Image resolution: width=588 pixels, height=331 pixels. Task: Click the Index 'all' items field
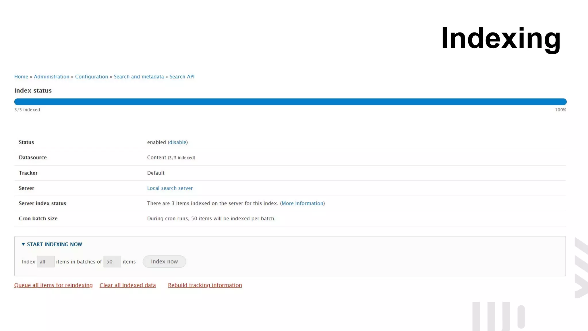[46, 262]
